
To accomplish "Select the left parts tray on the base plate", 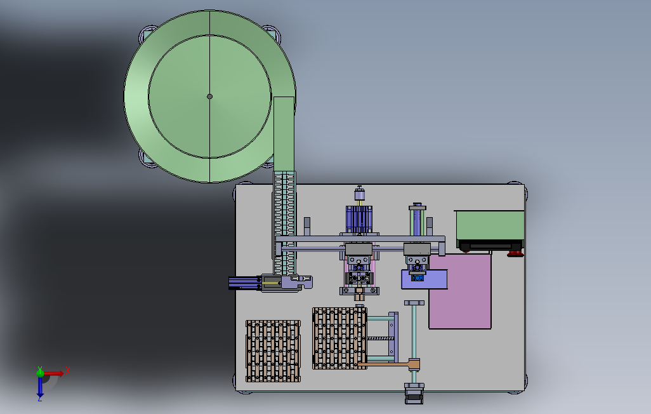I will (x=273, y=351).
